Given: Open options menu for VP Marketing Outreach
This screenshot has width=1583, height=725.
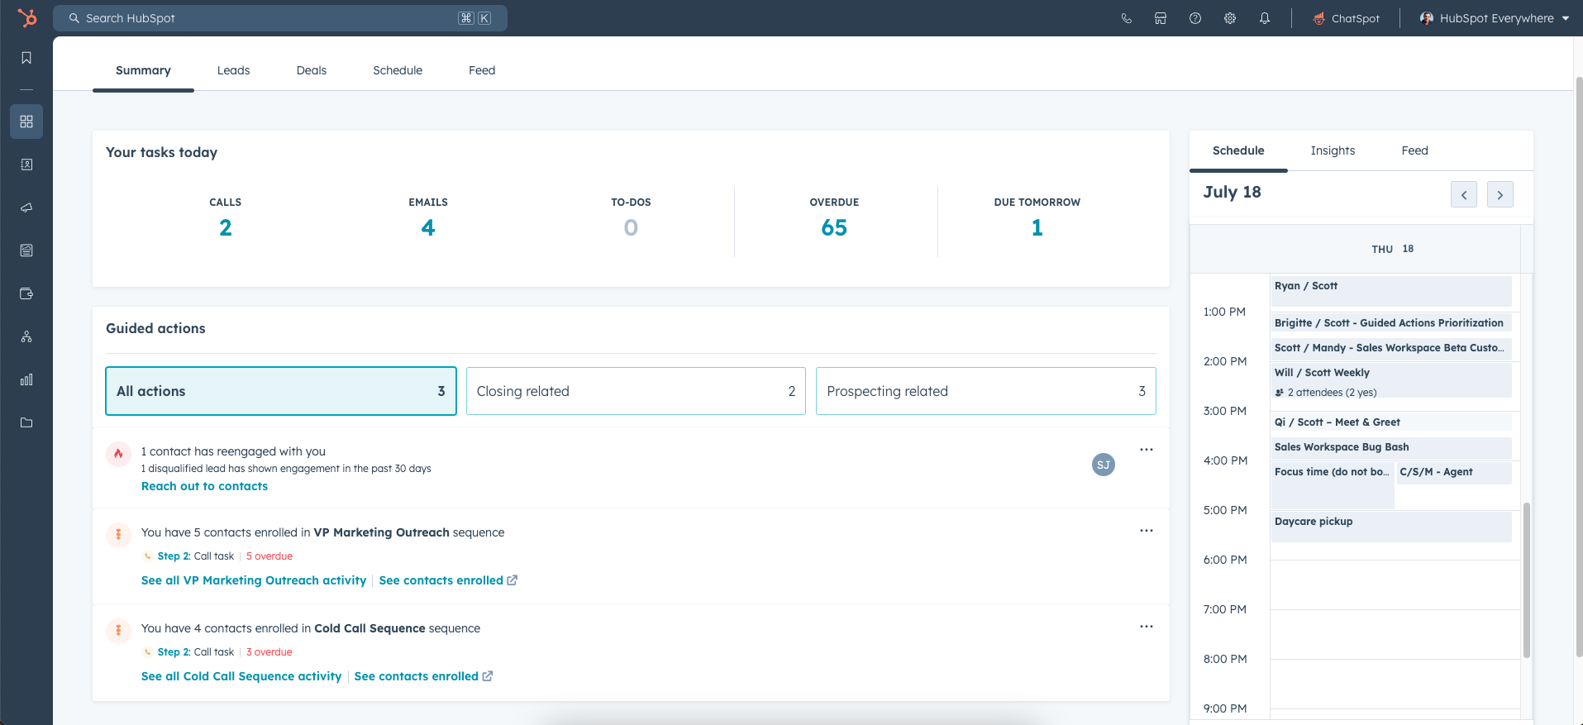Looking at the screenshot, I should click(1146, 531).
